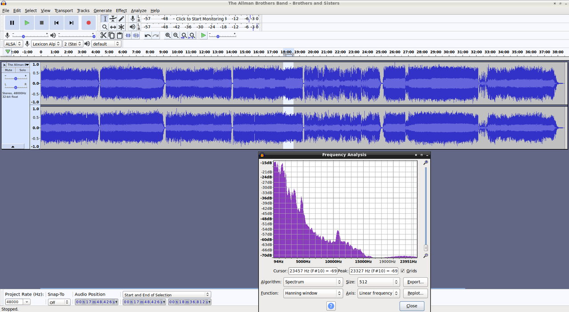Click Fit project to width icon

[192, 36]
